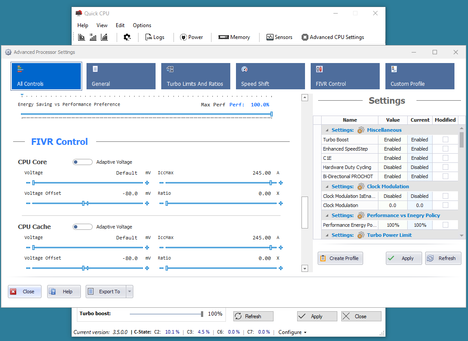Increase CPU Core IccMax with plus icon

coord(281,183)
